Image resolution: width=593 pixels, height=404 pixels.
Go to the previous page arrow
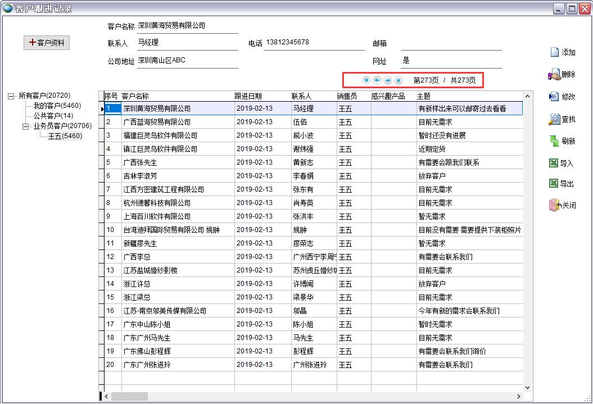point(377,80)
